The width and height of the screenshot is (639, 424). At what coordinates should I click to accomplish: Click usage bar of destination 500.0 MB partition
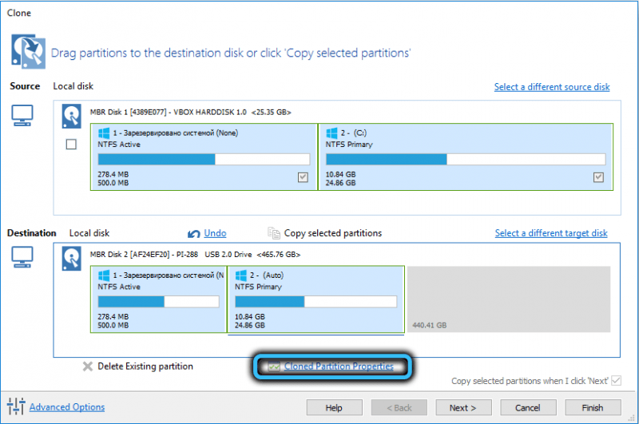point(158,301)
